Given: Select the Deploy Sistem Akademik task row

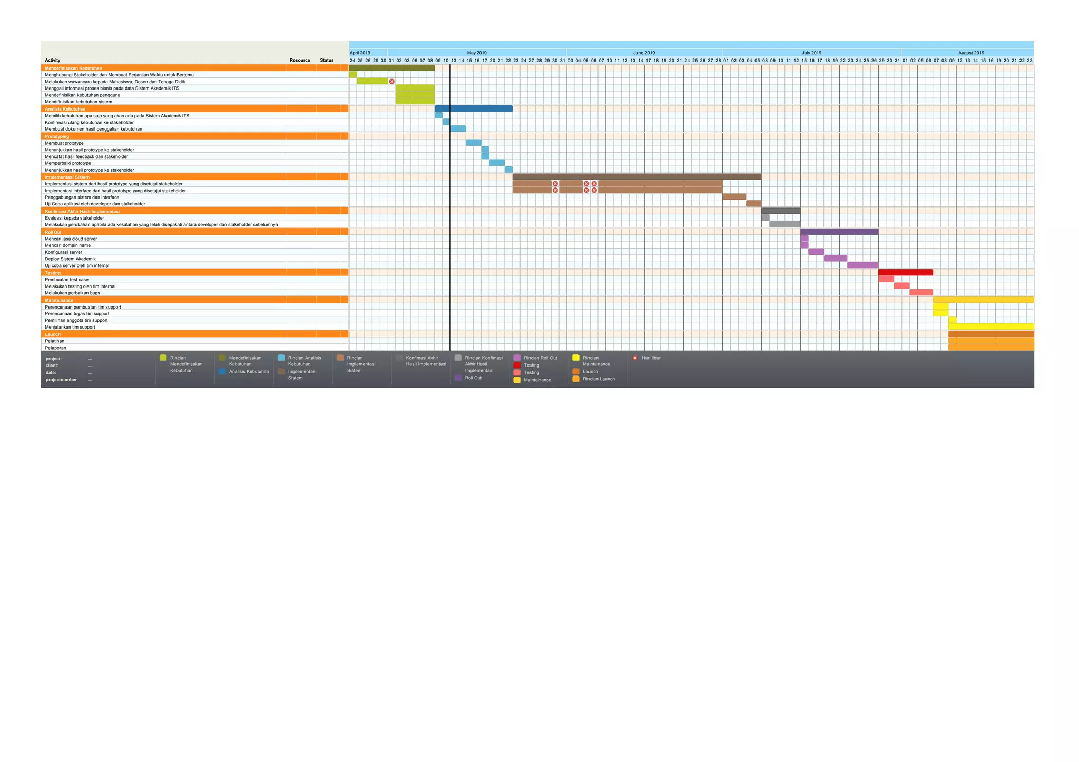Looking at the screenshot, I should [x=71, y=259].
